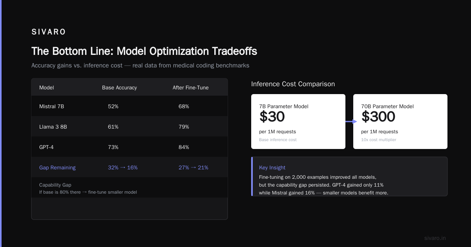The image size is (471, 247).
Task: Click the Inference Cost Comparison heading
Action: [293, 84]
